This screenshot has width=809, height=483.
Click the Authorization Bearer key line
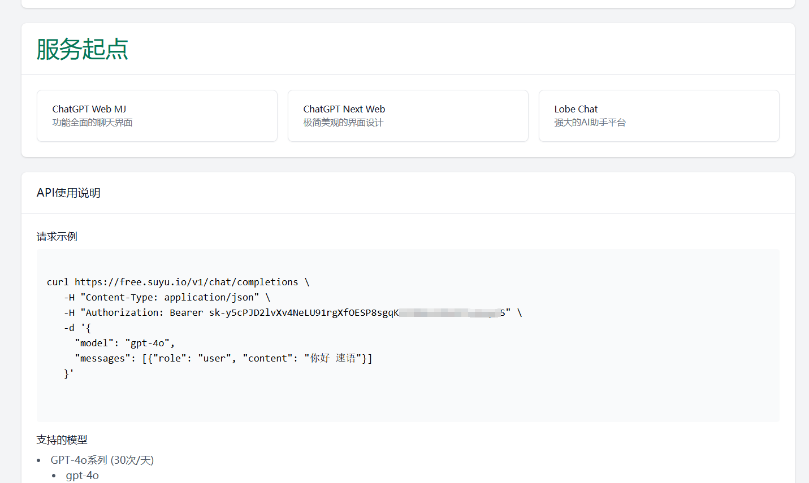(293, 312)
